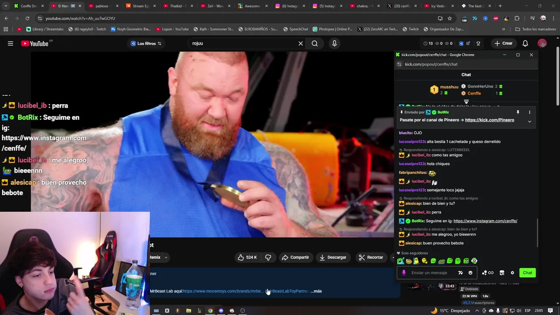Click the 7TV emote icon in chat input

[460, 273]
